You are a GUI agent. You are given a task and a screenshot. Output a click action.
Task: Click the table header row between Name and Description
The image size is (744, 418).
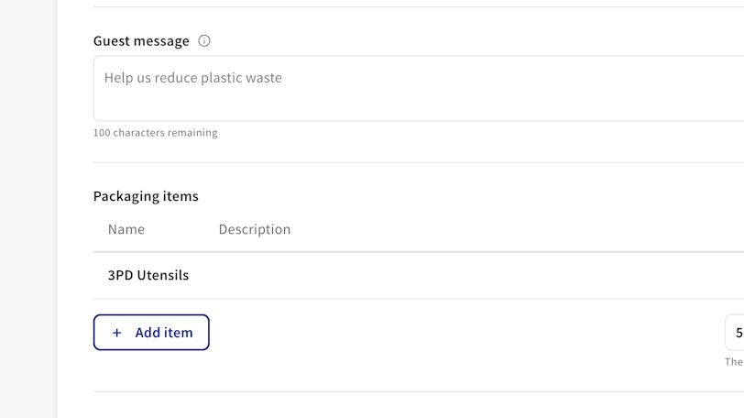(x=181, y=229)
